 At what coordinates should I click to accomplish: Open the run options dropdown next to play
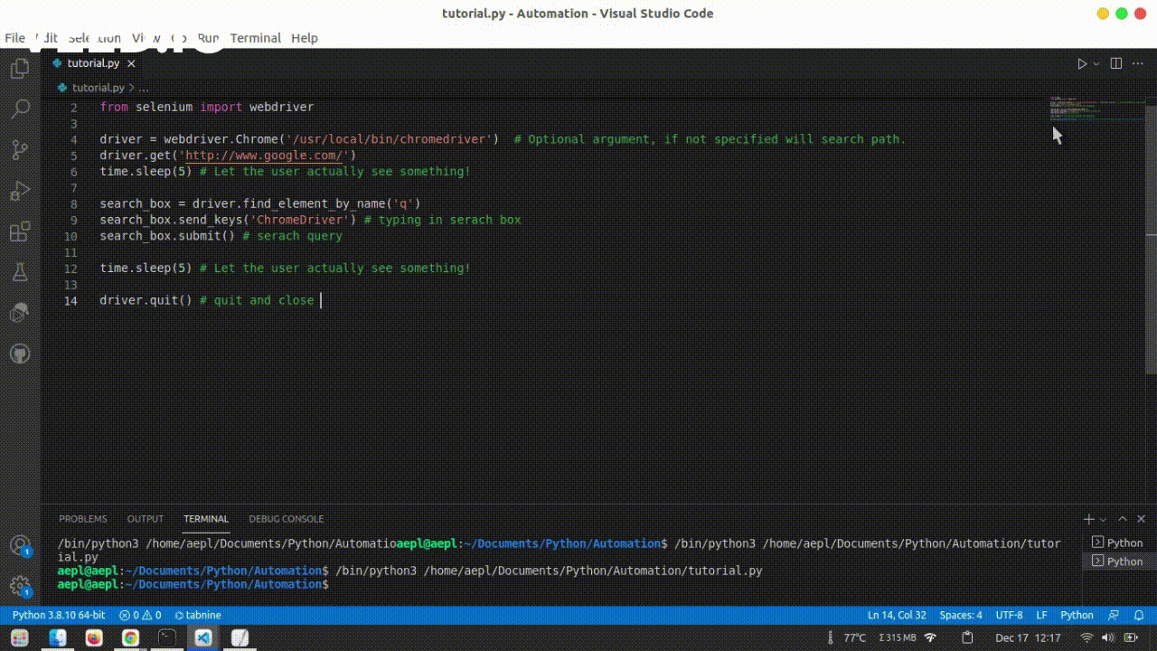click(x=1096, y=63)
